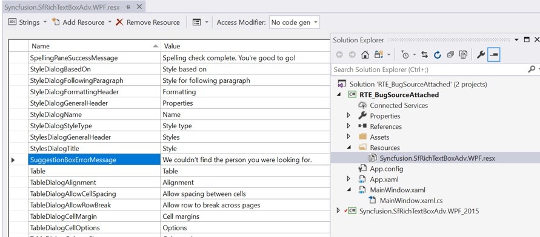The width and height of the screenshot is (540, 237).
Task: Click 'Allow spacing between cells' value cell
Action: 245,193
